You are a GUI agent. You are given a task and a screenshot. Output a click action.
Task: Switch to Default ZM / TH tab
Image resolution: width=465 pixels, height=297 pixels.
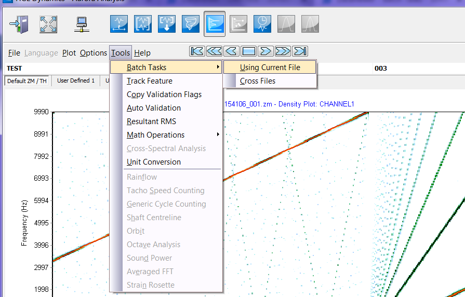pos(27,81)
